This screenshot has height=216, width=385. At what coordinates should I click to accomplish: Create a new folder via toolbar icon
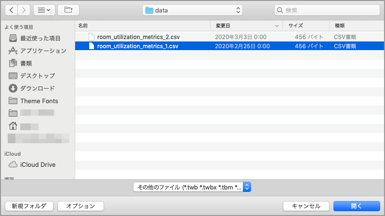(x=68, y=10)
